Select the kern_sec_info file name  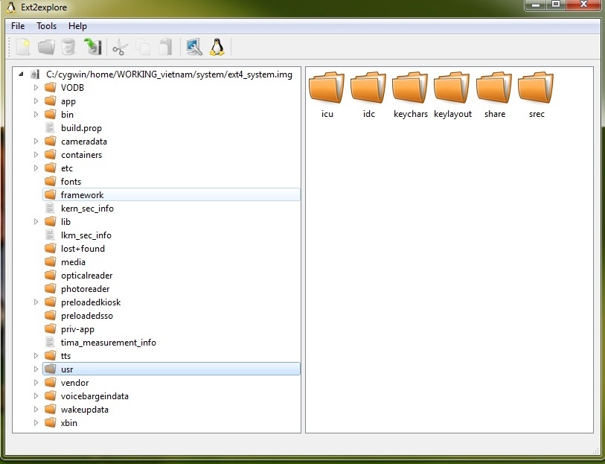(x=87, y=209)
